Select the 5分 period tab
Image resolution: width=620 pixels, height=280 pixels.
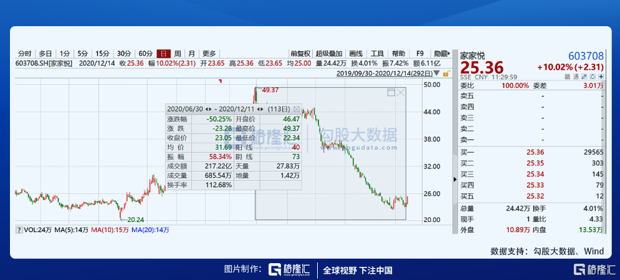(x=82, y=54)
